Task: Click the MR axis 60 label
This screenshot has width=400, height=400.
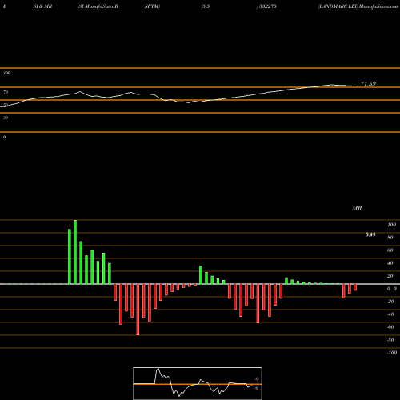Action: [x=390, y=250]
